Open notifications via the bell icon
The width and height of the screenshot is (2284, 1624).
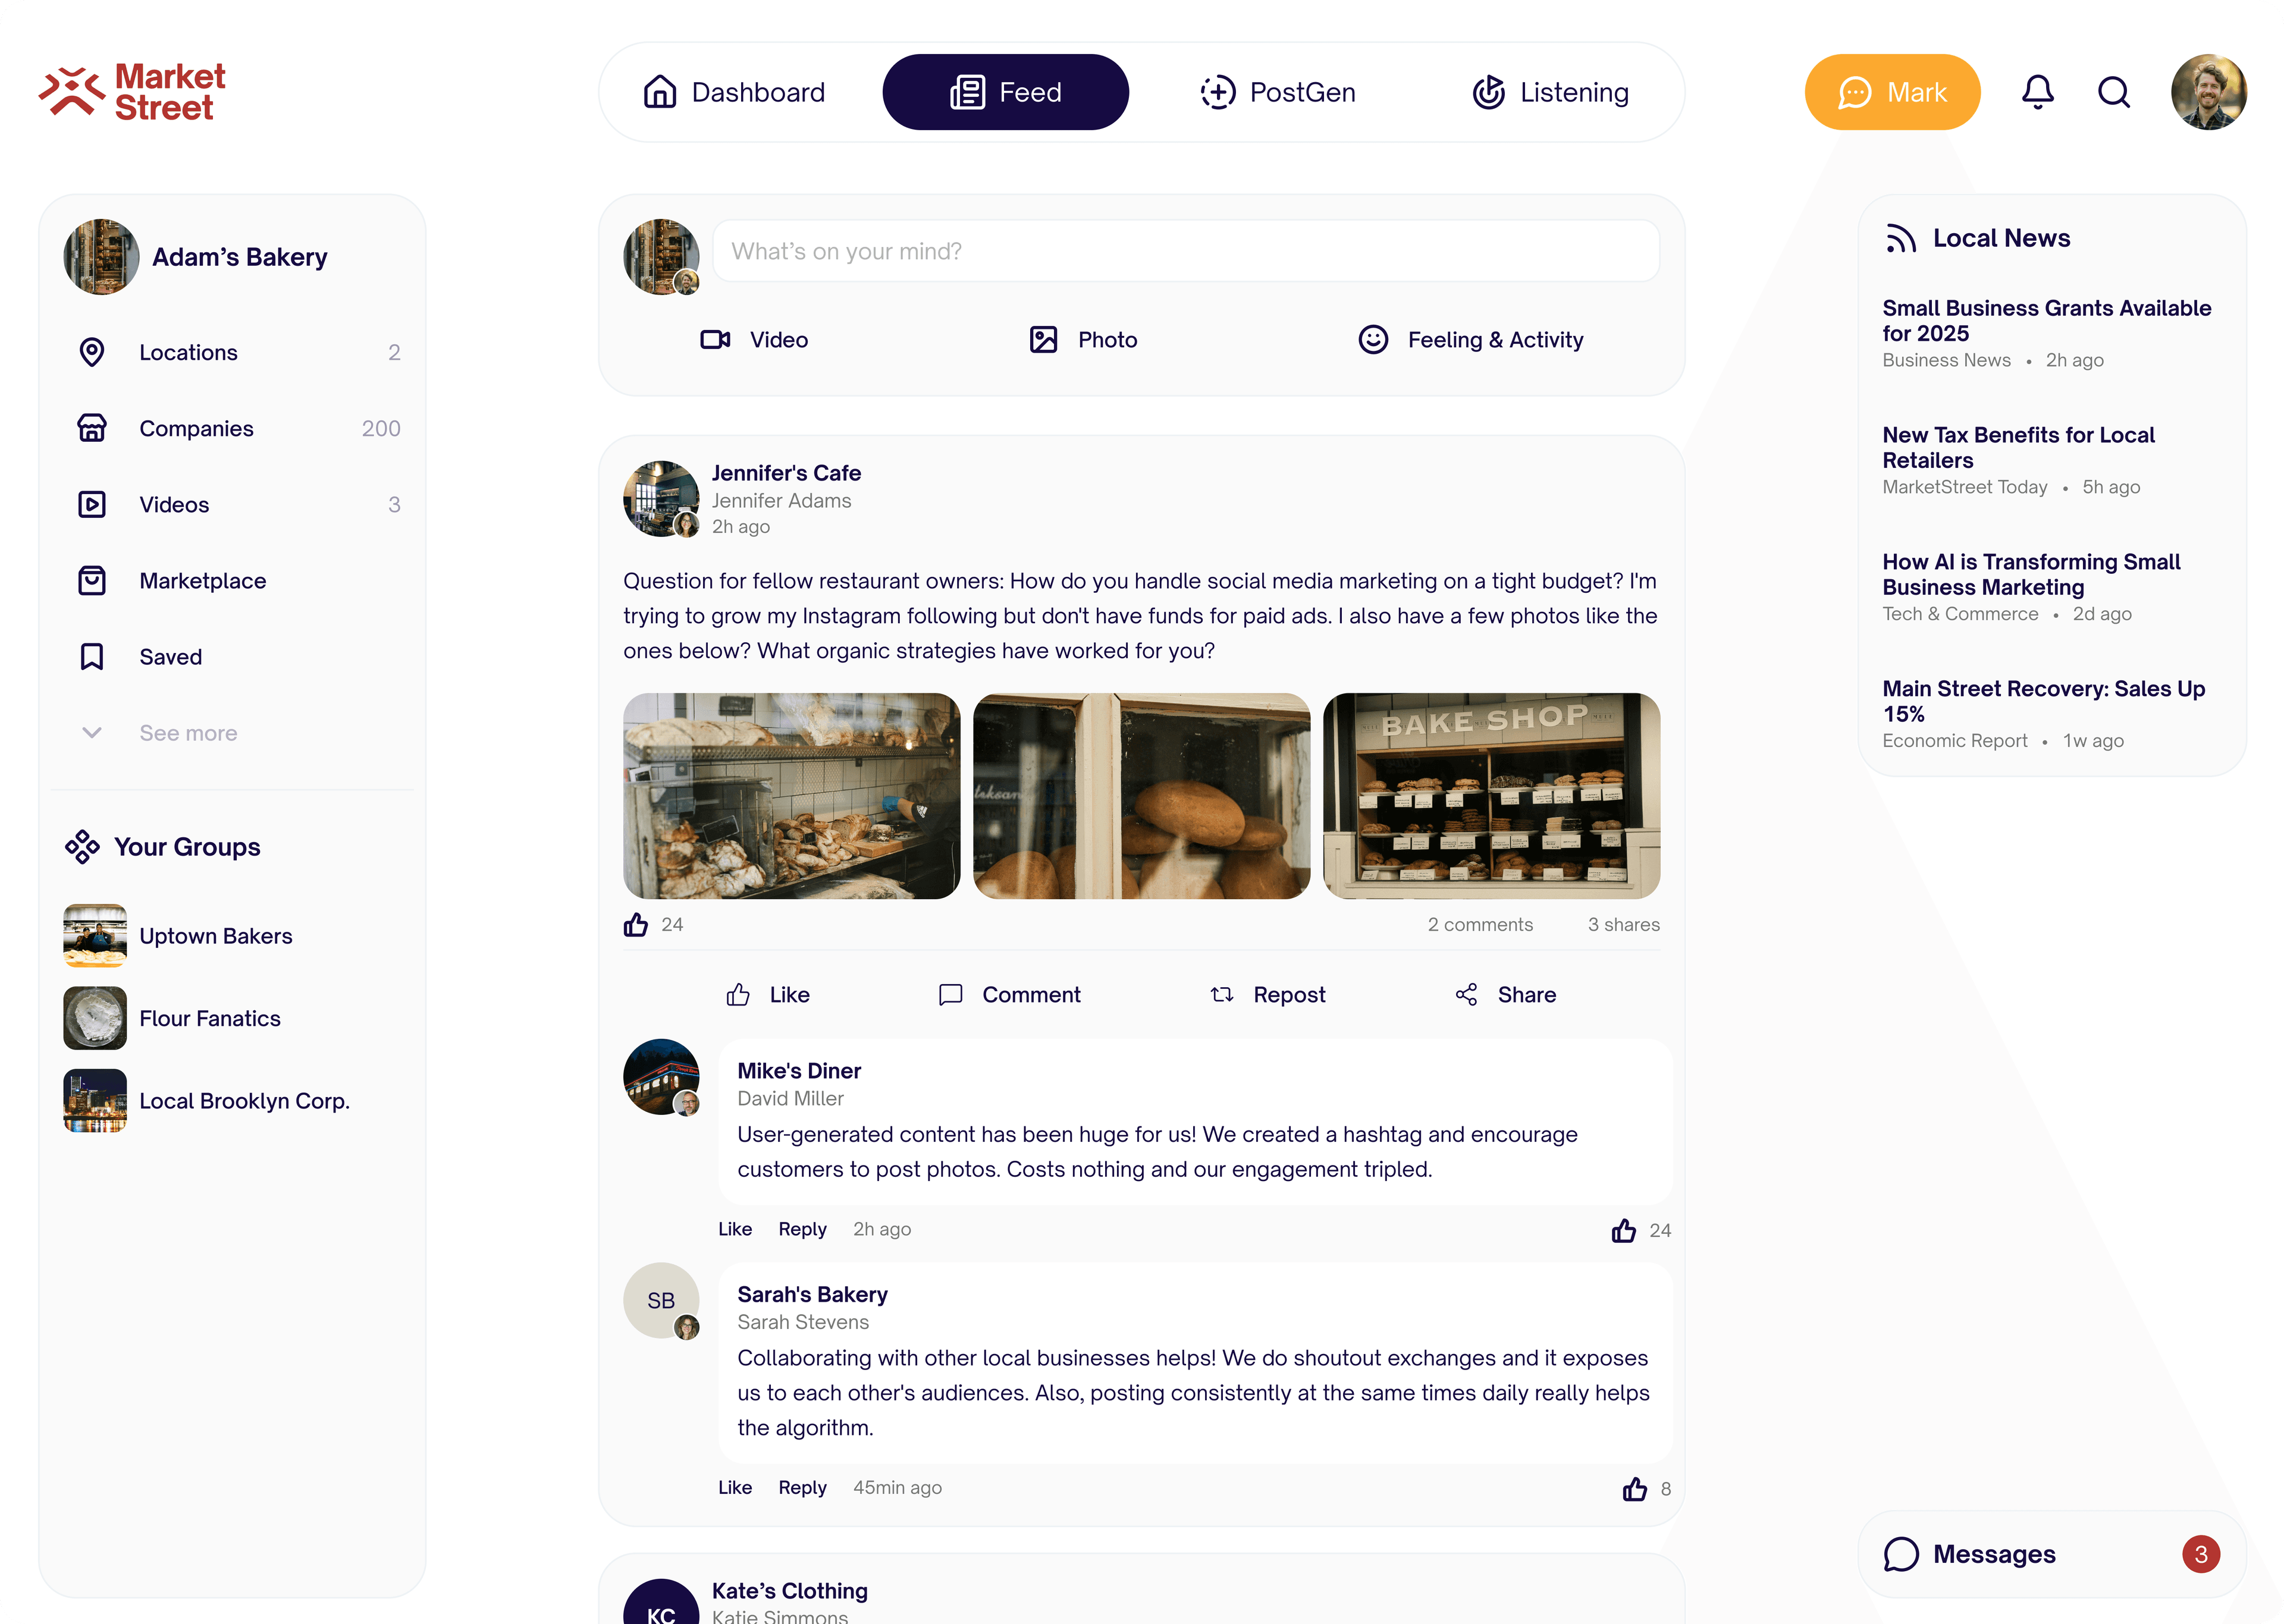click(2038, 91)
